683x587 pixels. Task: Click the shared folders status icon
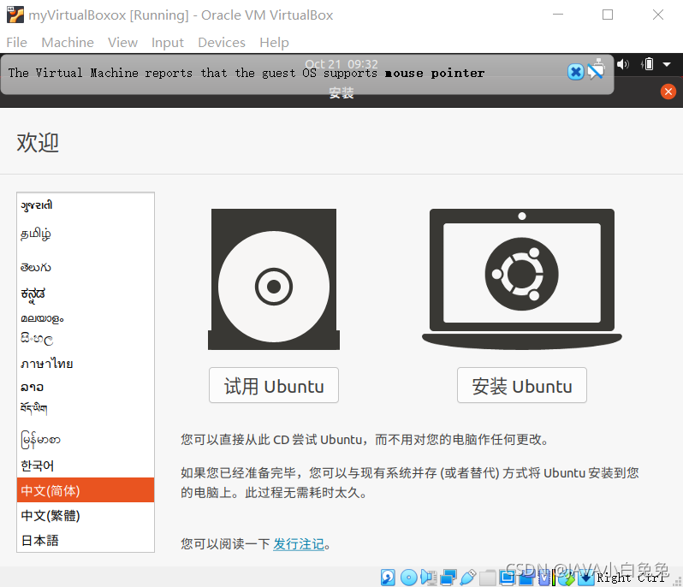click(x=487, y=578)
